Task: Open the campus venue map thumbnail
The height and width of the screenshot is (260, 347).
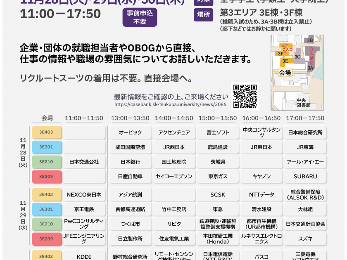Action: (x=297, y=73)
